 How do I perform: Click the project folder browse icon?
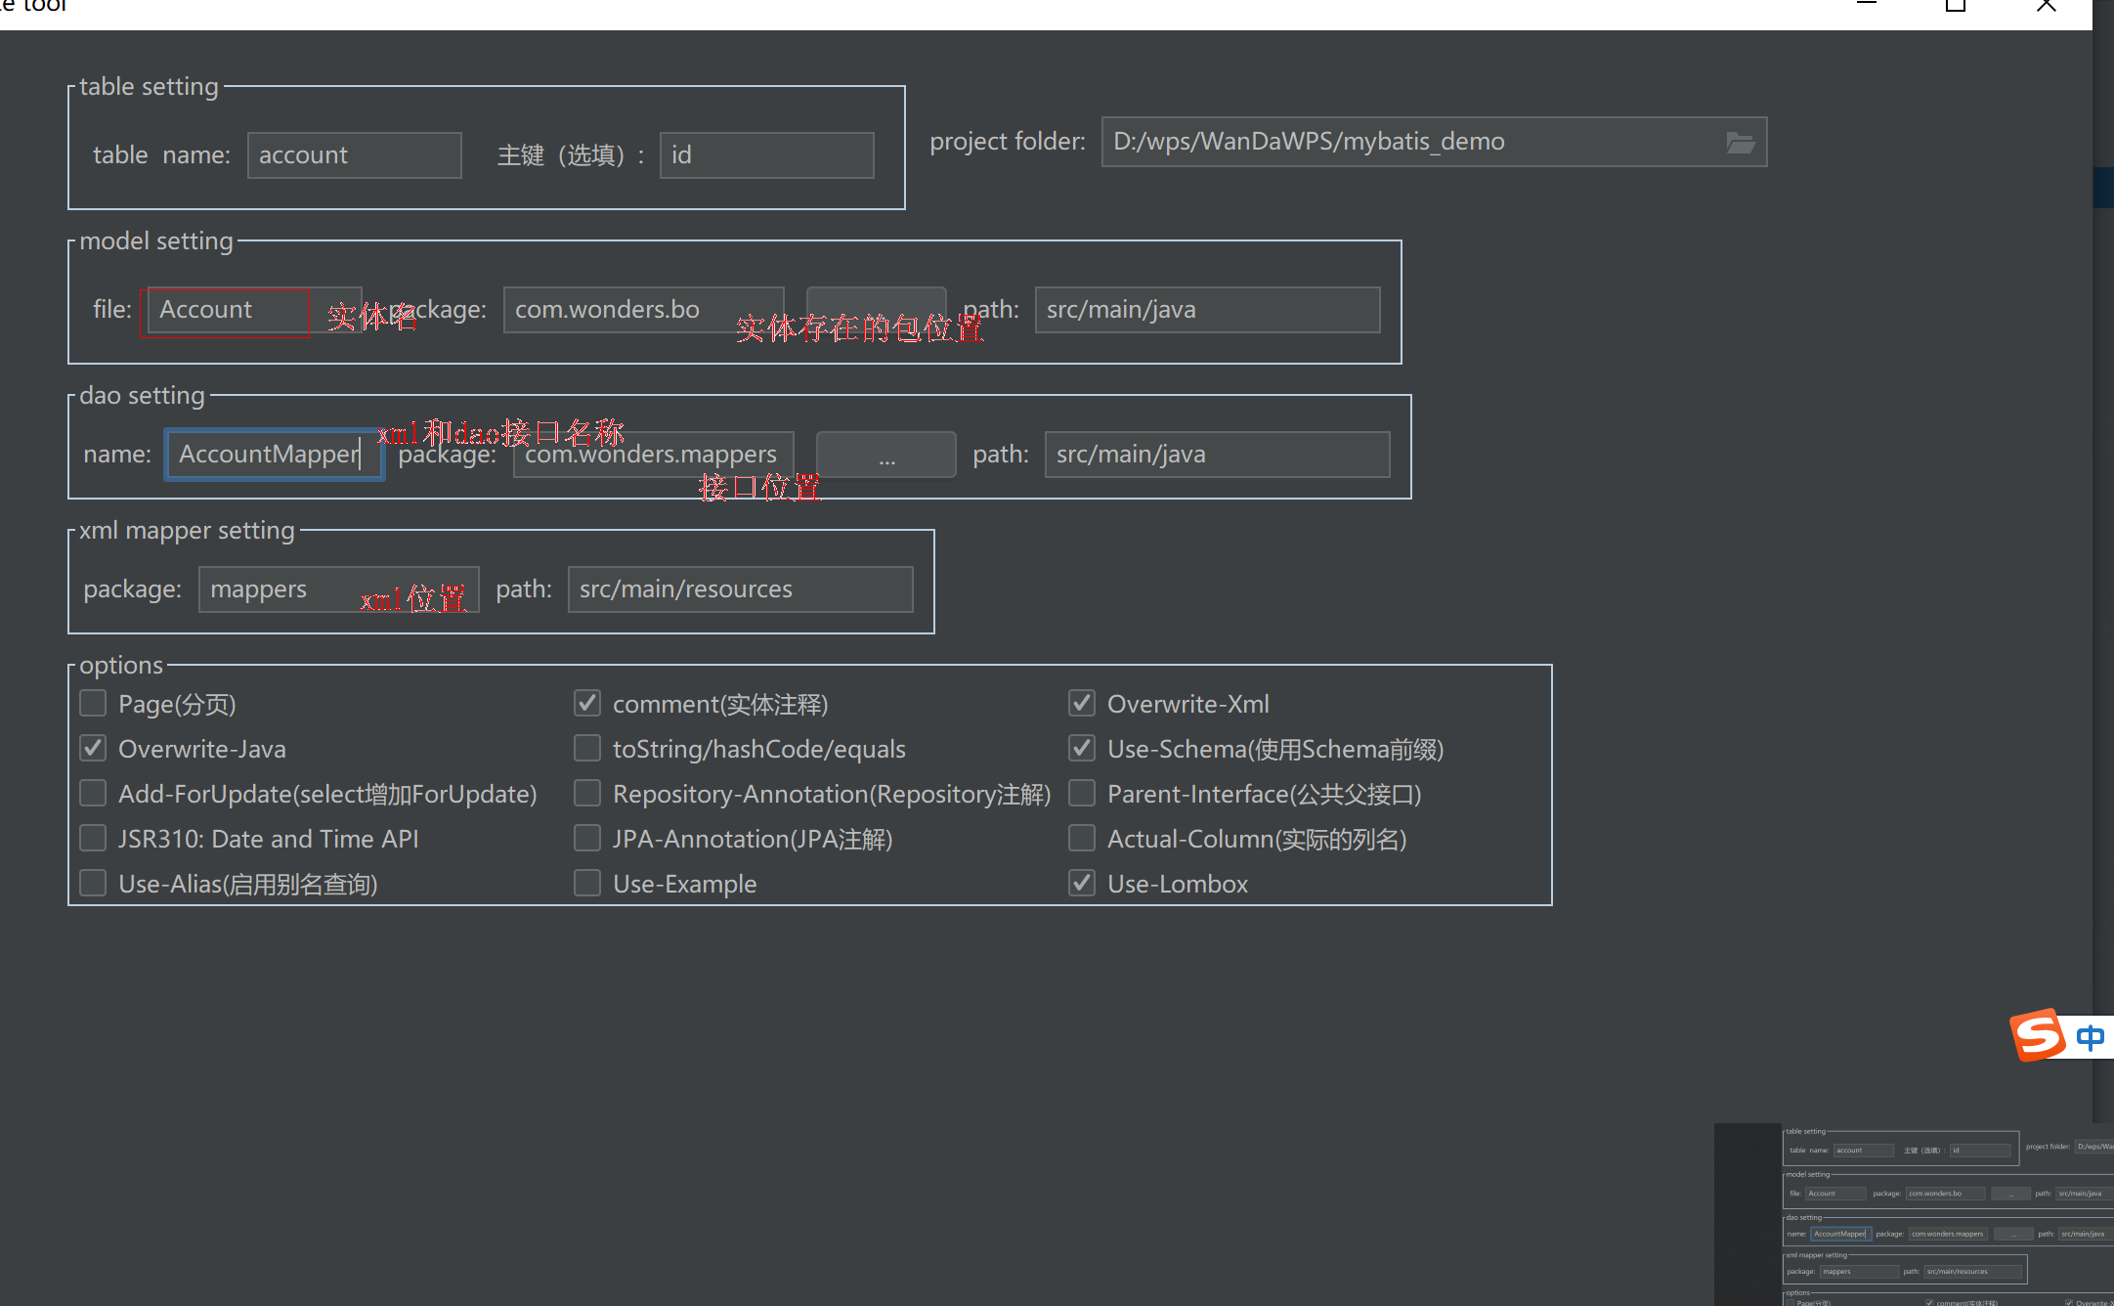click(x=1740, y=143)
